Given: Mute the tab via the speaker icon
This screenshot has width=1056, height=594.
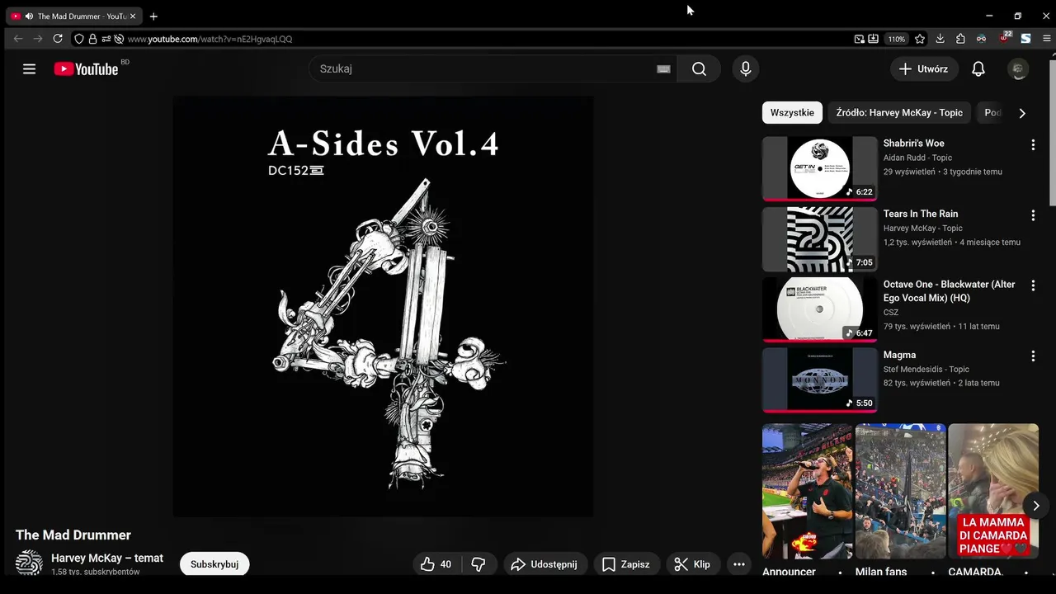Looking at the screenshot, I should (x=29, y=16).
